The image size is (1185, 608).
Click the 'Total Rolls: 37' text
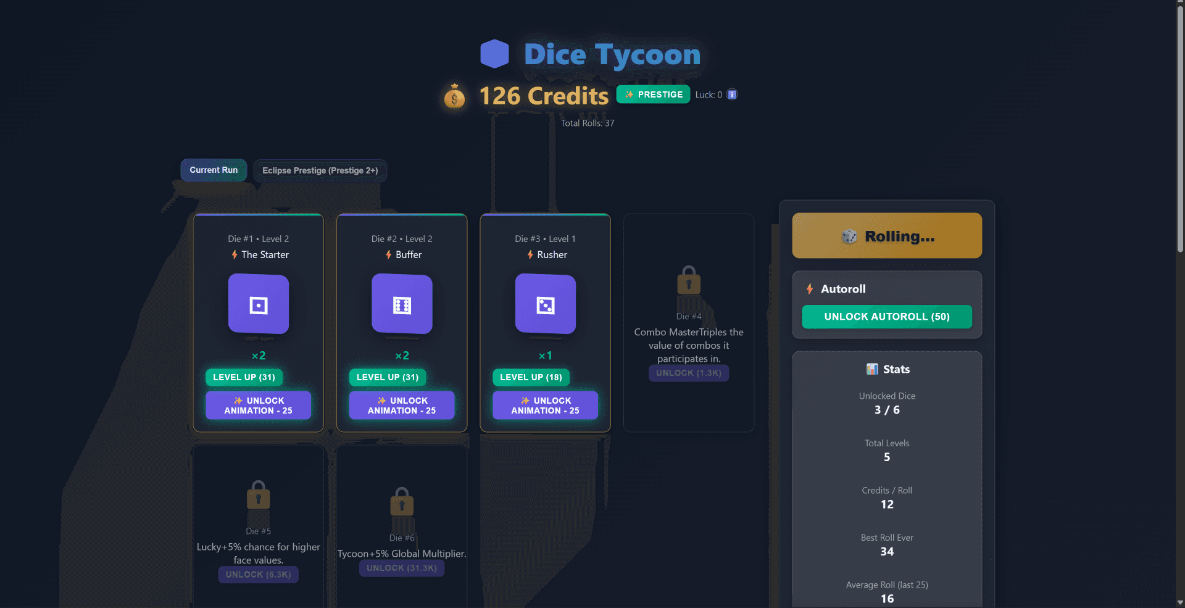588,123
